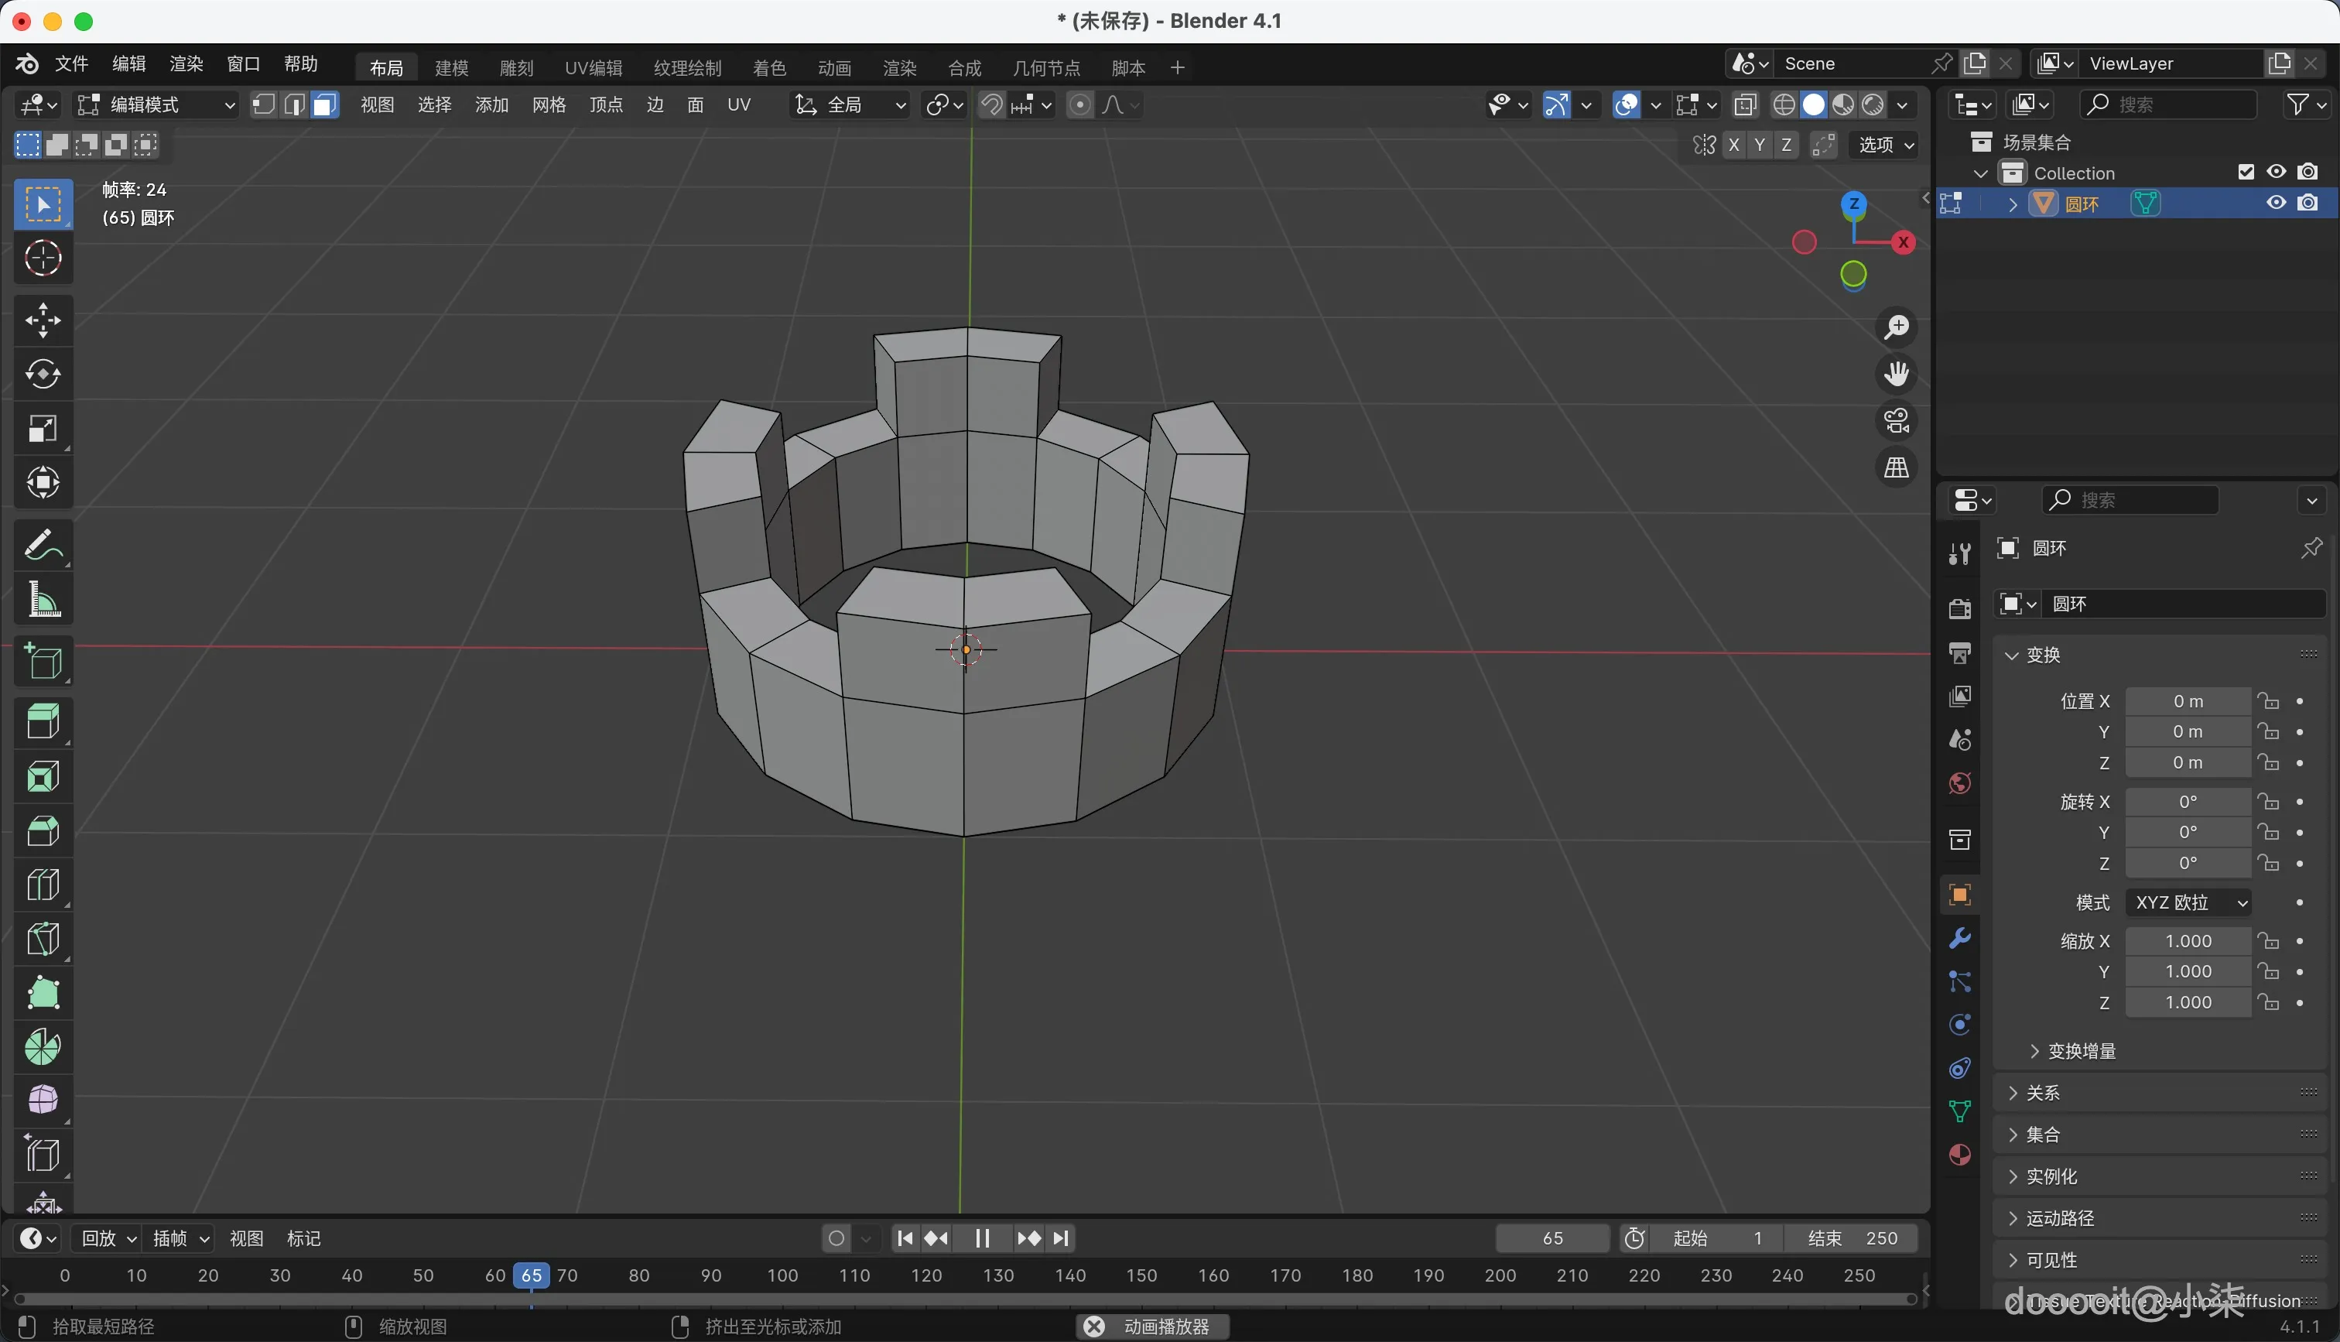The height and width of the screenshot is (1342, 2340).
Task: Open the Modifiers properties tab (wrench)
Action: click(x=1959, y=938)
